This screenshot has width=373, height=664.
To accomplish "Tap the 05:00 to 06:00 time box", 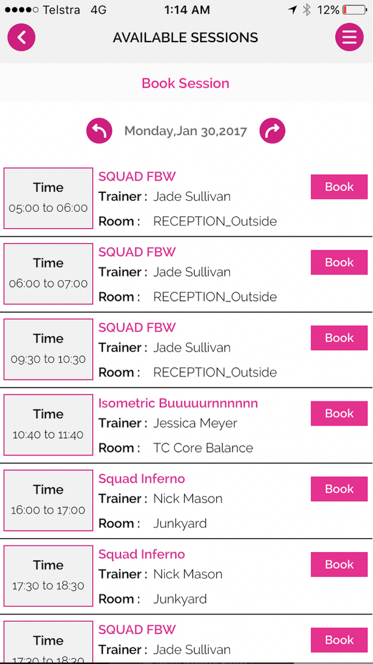I will (48, 198).
